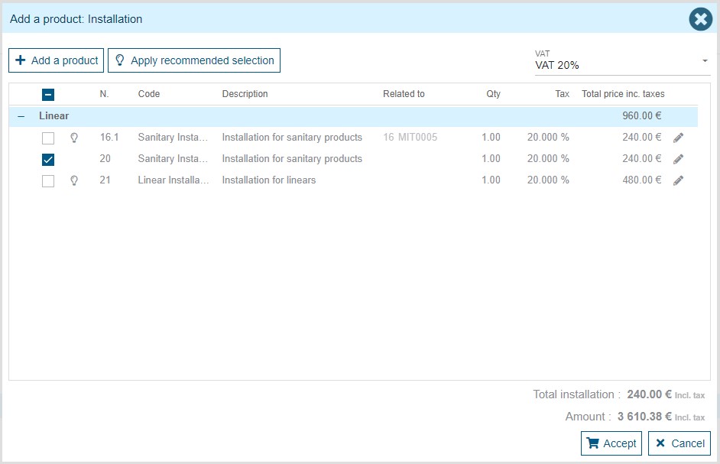Click the lightbulb recommendation icon on row 16.1
The height and width of the screenshot is (464, 720).
74,138
